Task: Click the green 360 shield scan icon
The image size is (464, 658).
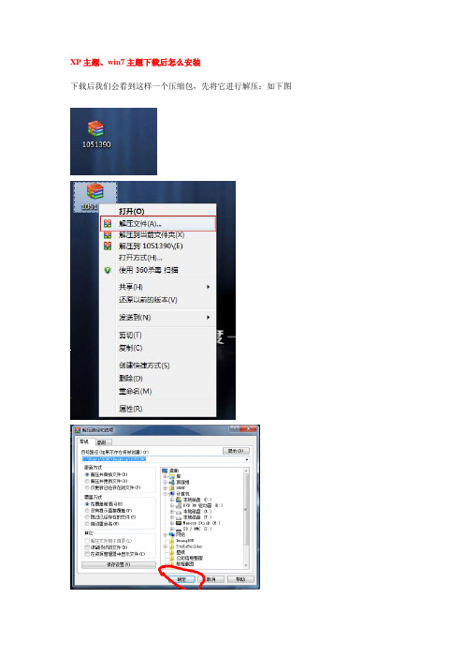Action: tap(108, 270)
